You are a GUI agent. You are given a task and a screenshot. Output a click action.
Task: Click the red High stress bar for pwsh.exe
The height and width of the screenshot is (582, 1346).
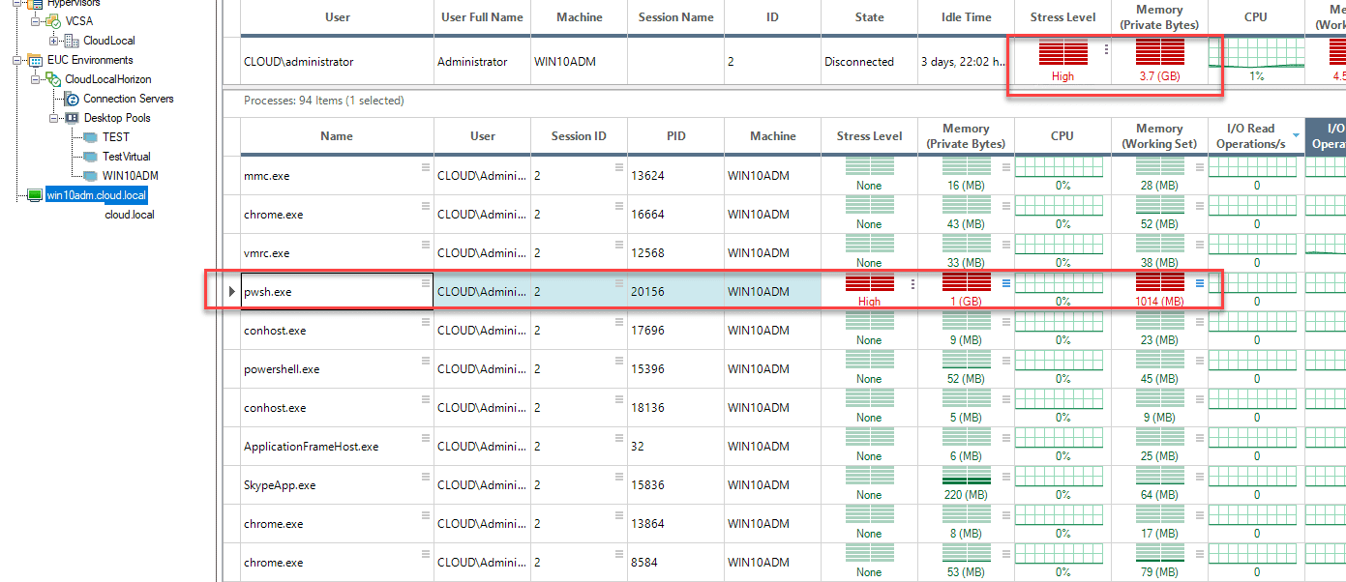(x=869, y=283)
